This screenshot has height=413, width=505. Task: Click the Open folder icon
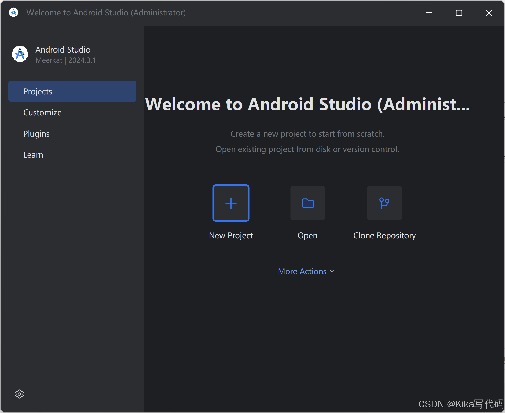[x=308, y=203]
